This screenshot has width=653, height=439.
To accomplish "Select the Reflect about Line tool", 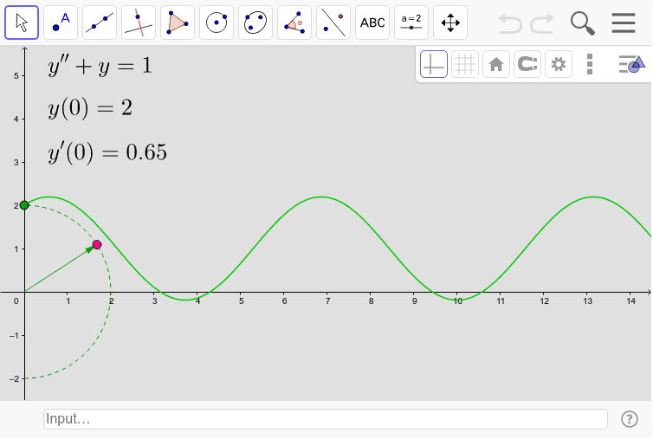I will click(333, 23).
